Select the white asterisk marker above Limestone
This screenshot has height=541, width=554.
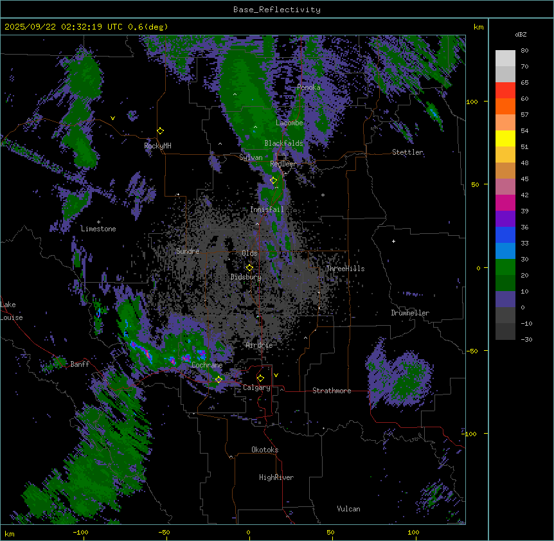pos(98,222)
